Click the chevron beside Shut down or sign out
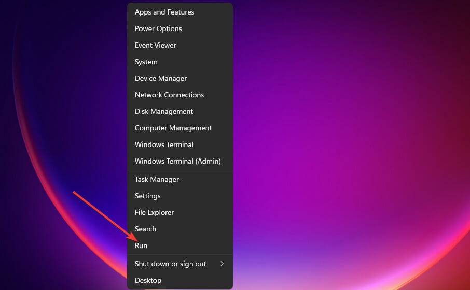The height and width of the screenshot is (290, 470). point(222,264)
